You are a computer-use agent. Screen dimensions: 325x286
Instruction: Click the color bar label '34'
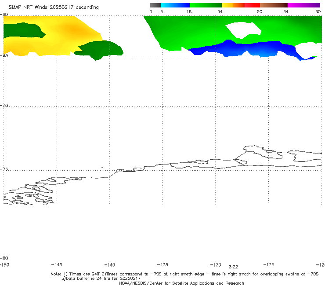click(220, 12)
